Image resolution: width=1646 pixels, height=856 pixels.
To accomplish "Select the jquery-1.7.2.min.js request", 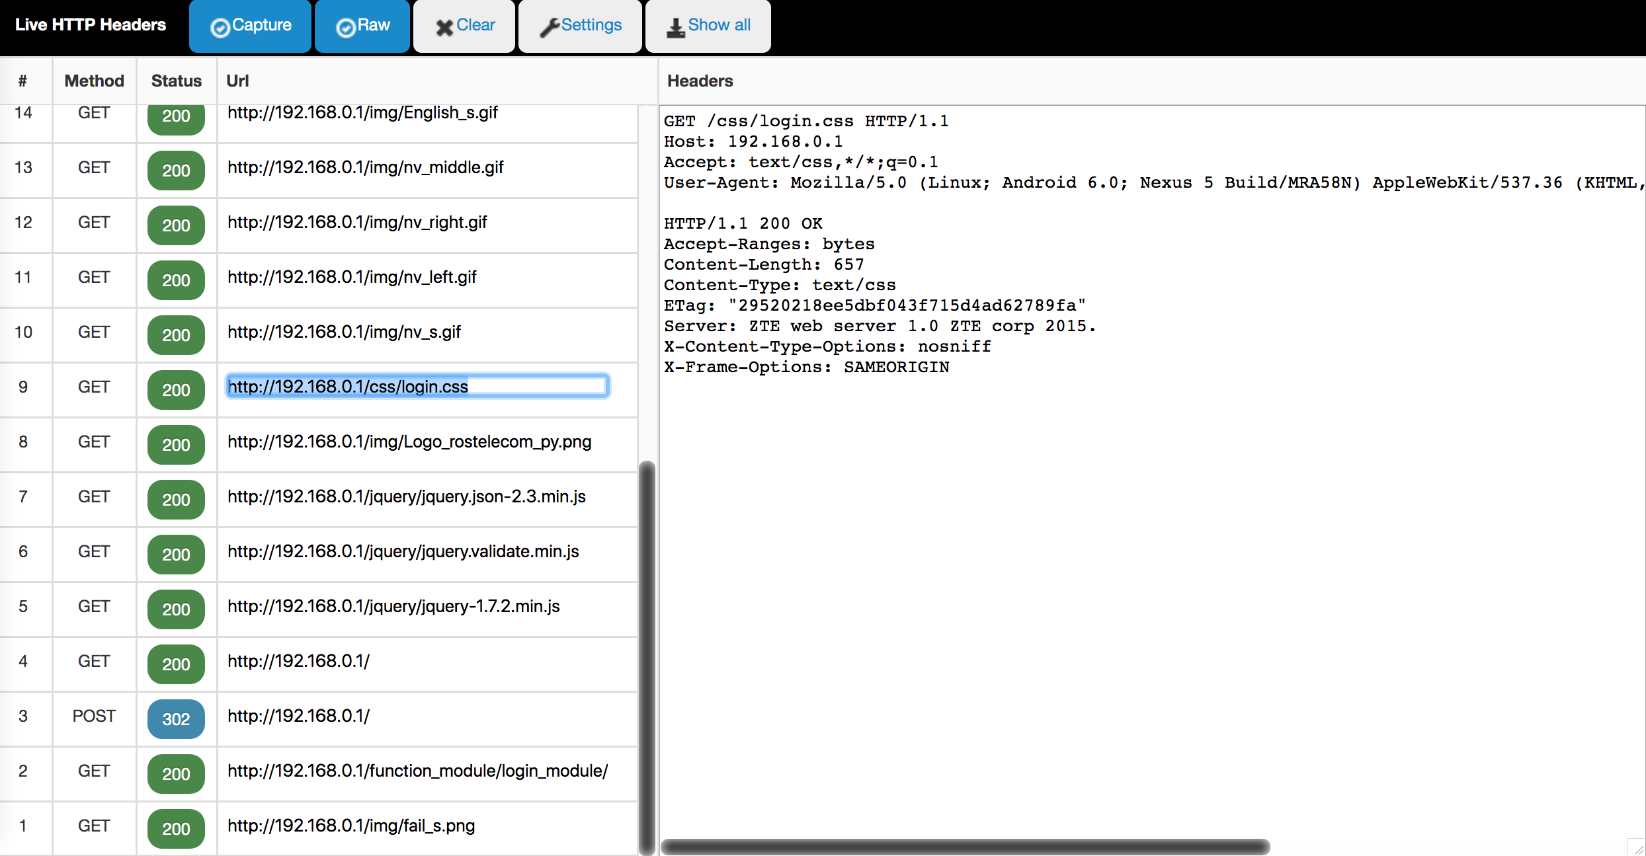I will click(393, 606).
